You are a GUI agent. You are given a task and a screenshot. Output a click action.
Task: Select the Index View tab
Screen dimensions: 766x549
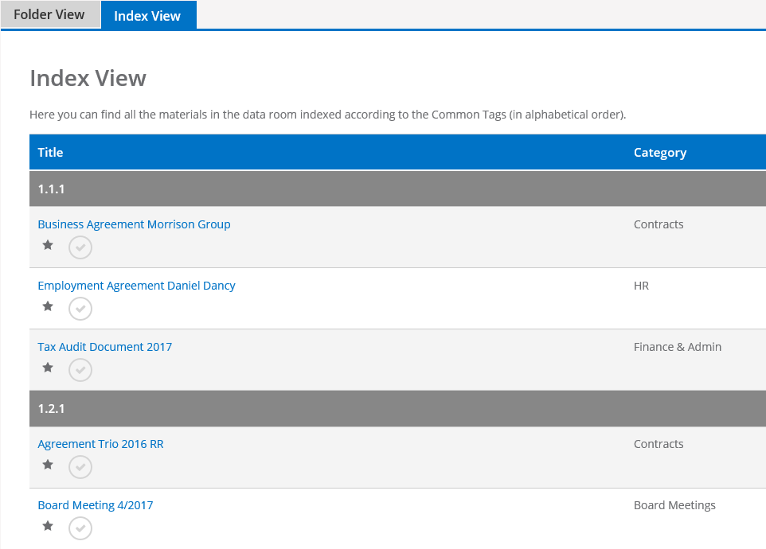147,15
